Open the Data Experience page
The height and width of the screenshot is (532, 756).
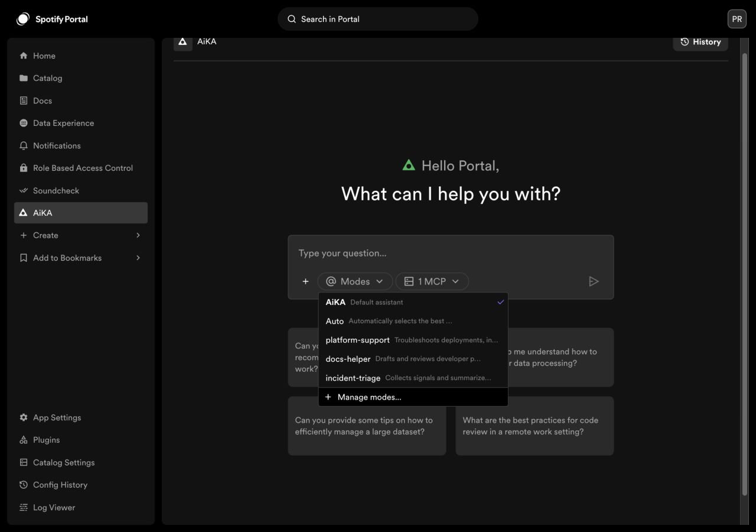click(81, 123)
